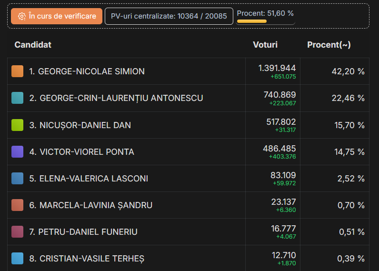Screen dimensions: 379x271
Task: Click the maroon swatch for Petru-Daniel Funeriu
Action: tap(17, 232)
